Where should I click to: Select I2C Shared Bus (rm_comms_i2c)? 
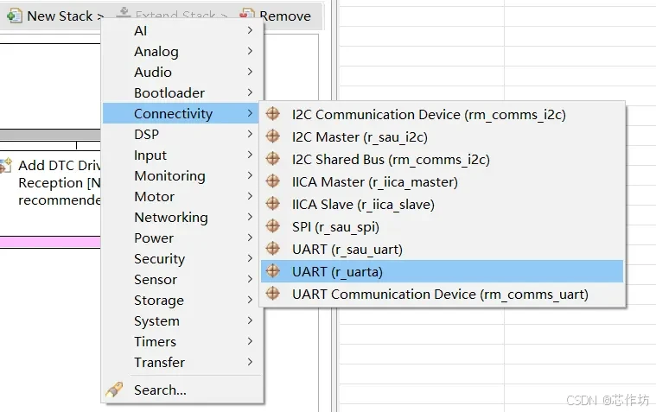click(x=443, y=159)
